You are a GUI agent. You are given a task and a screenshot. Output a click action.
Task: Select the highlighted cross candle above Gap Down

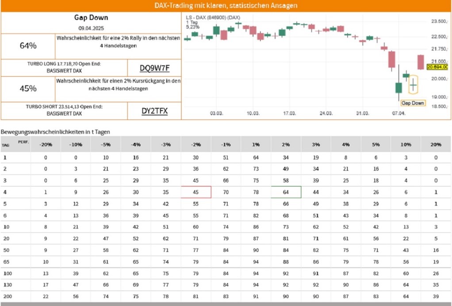(x=413, y=84)
